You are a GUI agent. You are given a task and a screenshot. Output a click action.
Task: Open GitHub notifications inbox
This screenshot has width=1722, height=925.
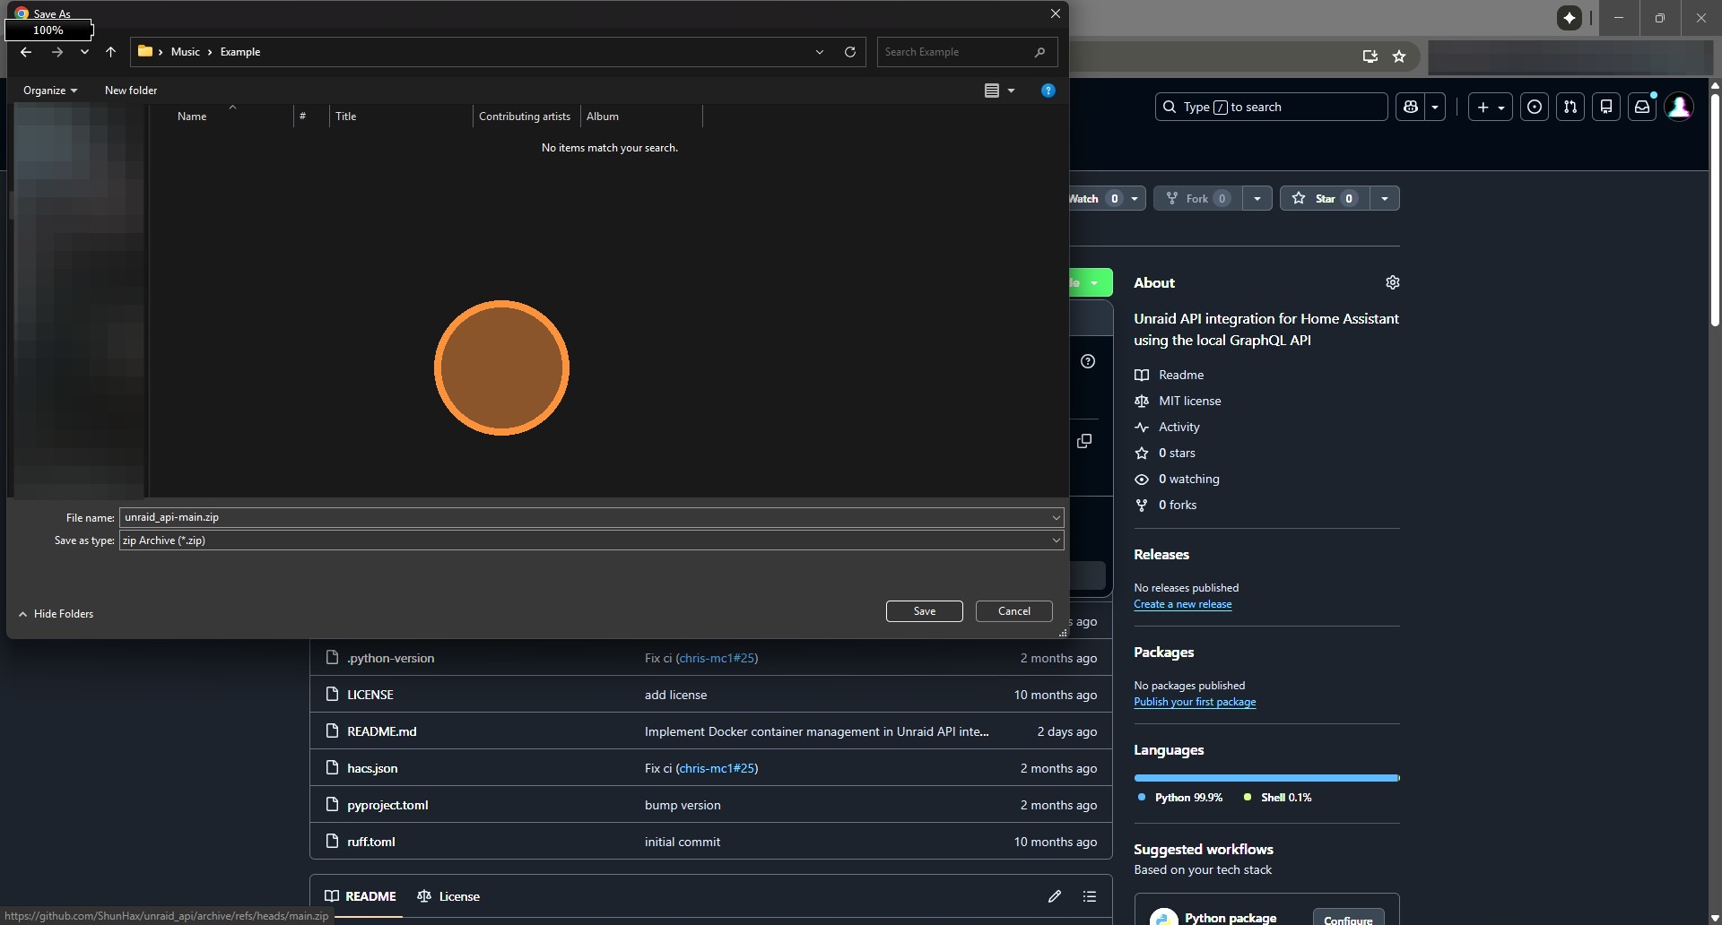(x=1641, y=107)
